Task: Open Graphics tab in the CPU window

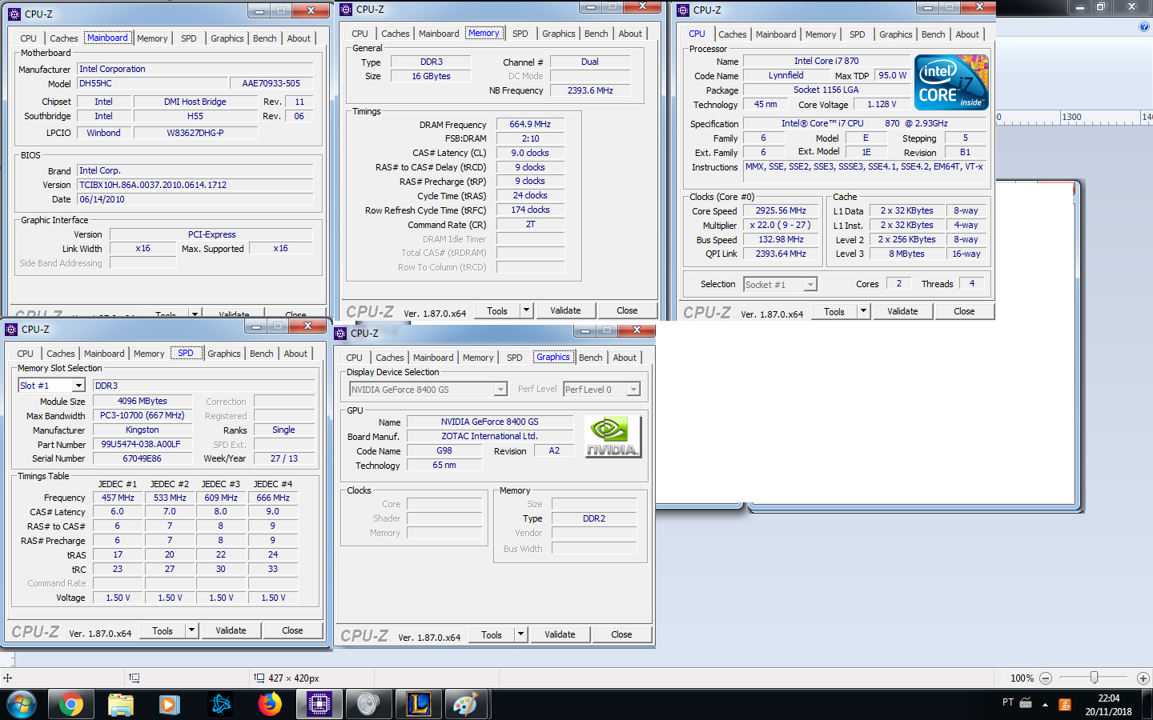Action: click(895, 34)
